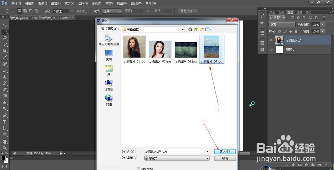Open the 查找范围 folder dropdown
Viewport: 334px width, 170px height.
(x=183, y=30)
